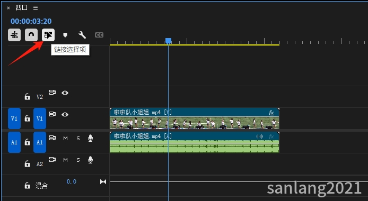368x201 pixels.
Task: Click the blue playhead marker
Action: [168, 41]
